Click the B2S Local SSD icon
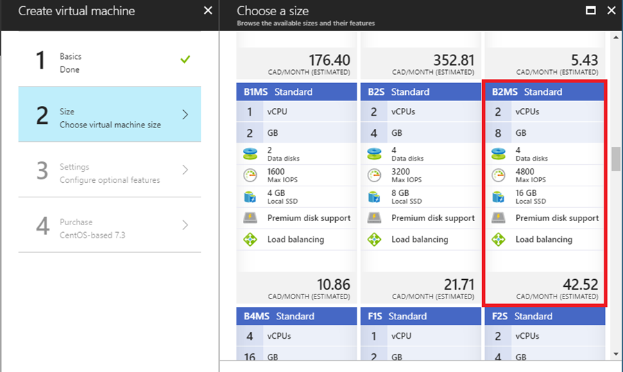This screenshot has width=623, height=372. tap(374, 197)
